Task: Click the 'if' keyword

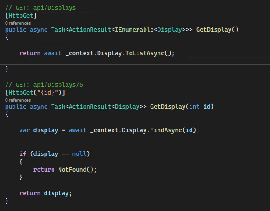Action: point(23,154)
